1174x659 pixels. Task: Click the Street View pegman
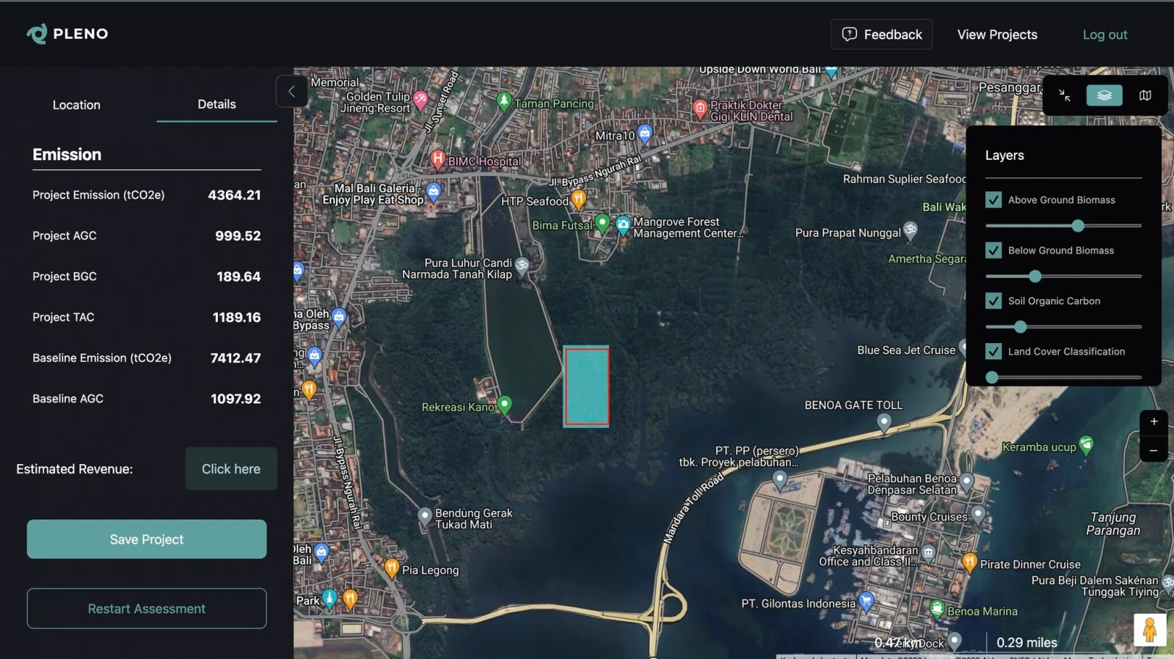coord(1150,630)
